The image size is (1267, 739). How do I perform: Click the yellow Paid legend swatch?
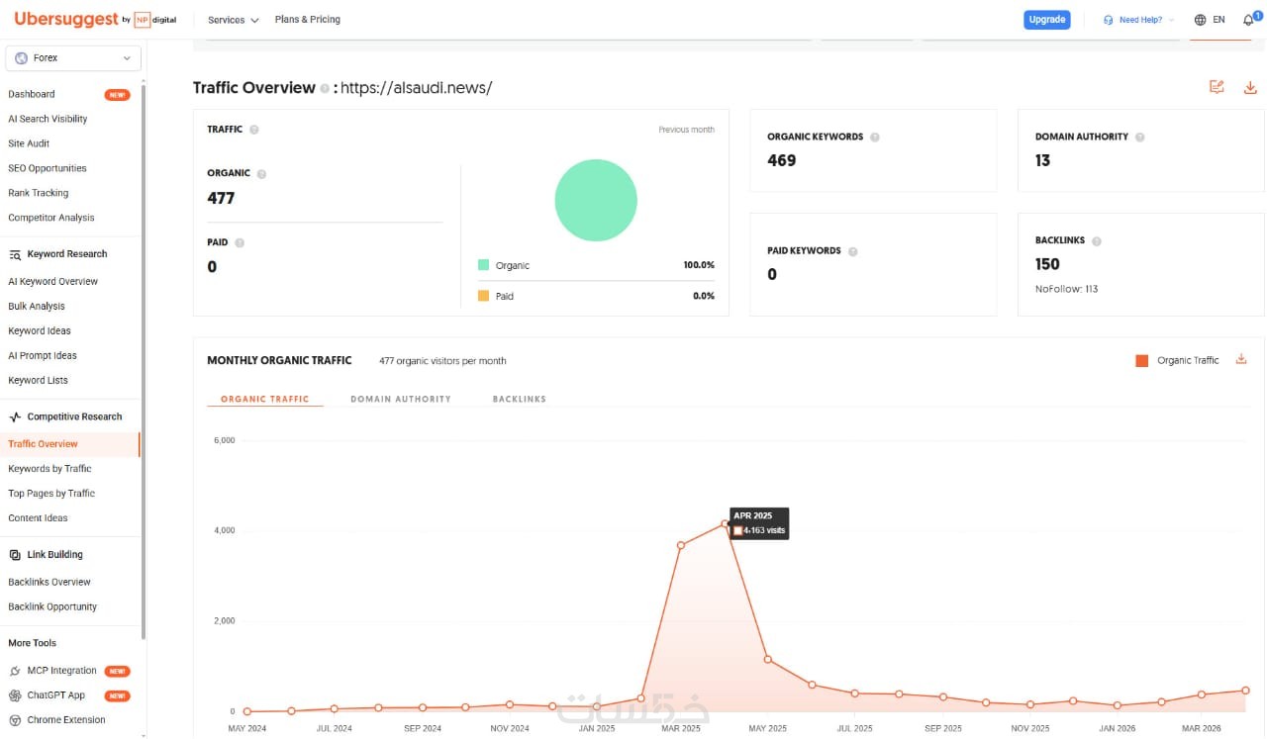pyautogui.click(x=483, y=296)
